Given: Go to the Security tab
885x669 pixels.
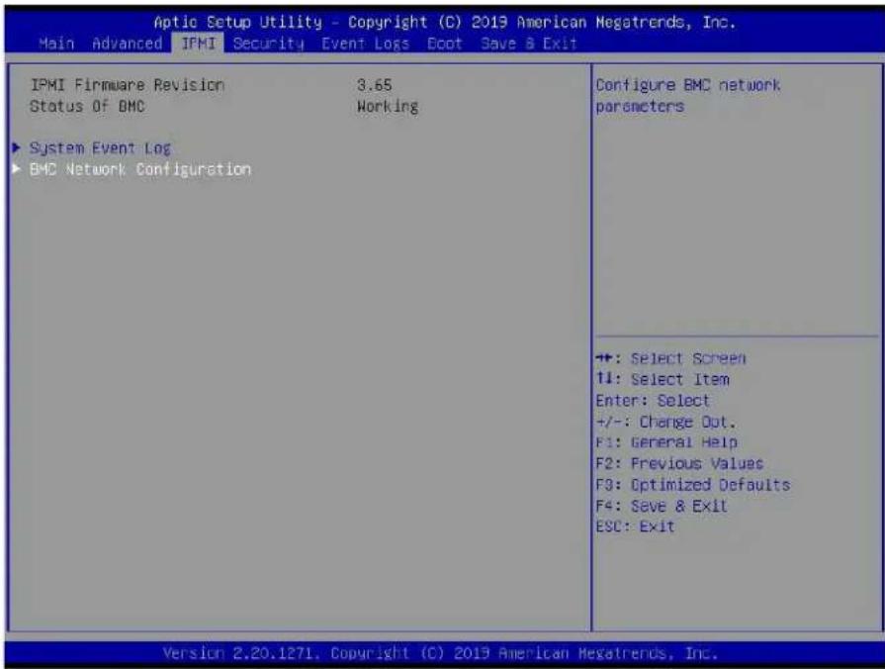Looking at the screenshot, I should (x=268, y=44).
